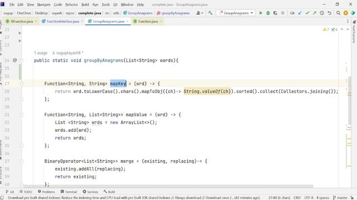
Task: Open the Problems tool window
Action: (x=46, y=192)
